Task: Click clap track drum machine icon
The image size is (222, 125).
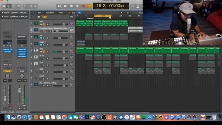Action: [36, 50]
